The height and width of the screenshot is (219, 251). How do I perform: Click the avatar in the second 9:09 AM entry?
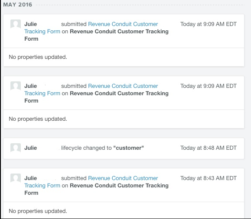(16, 86)
